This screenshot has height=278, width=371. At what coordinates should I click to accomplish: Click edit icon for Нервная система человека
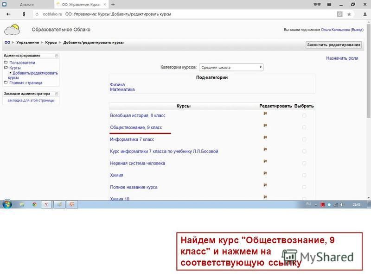(265, 161)
